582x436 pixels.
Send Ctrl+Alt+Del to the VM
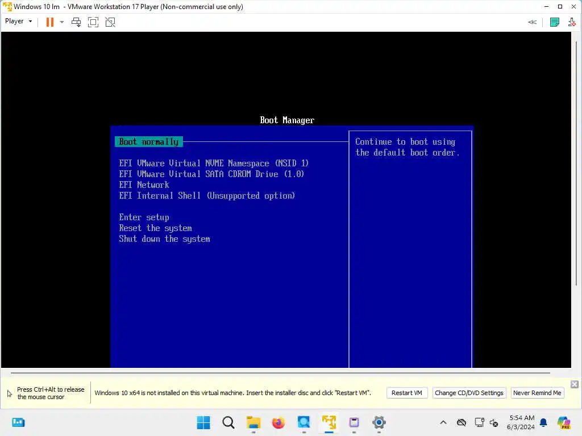76,22
